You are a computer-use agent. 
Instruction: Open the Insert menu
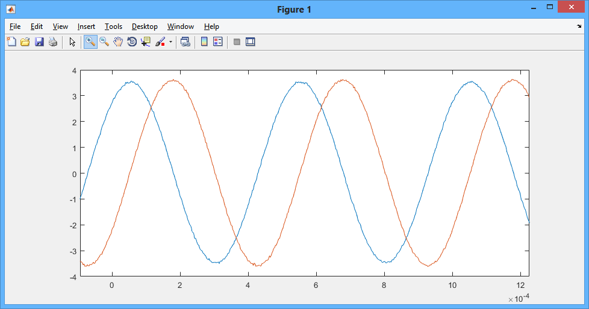(x=86, y=27)
